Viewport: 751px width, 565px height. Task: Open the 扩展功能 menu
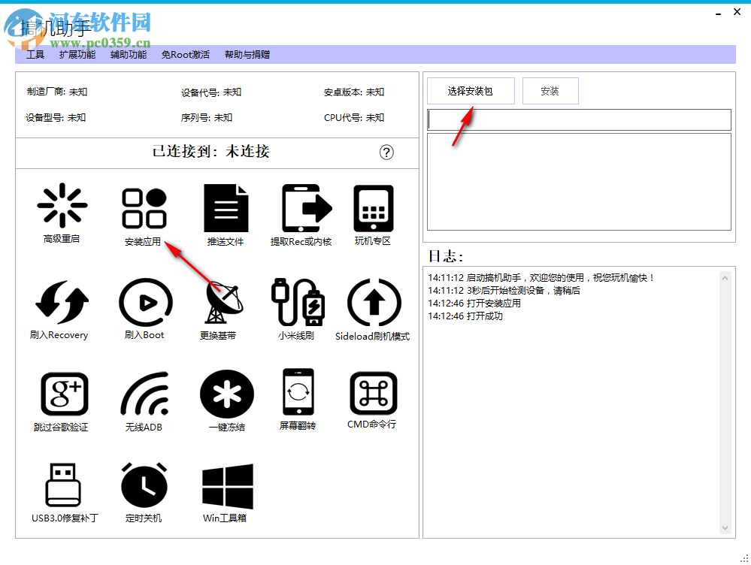[x=77, y=55]
